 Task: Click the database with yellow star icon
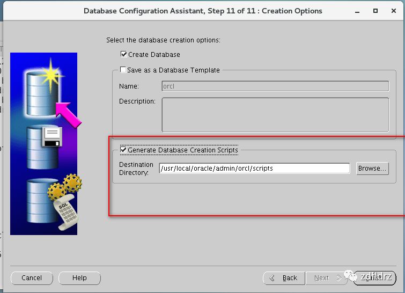(x=43, y=89)
